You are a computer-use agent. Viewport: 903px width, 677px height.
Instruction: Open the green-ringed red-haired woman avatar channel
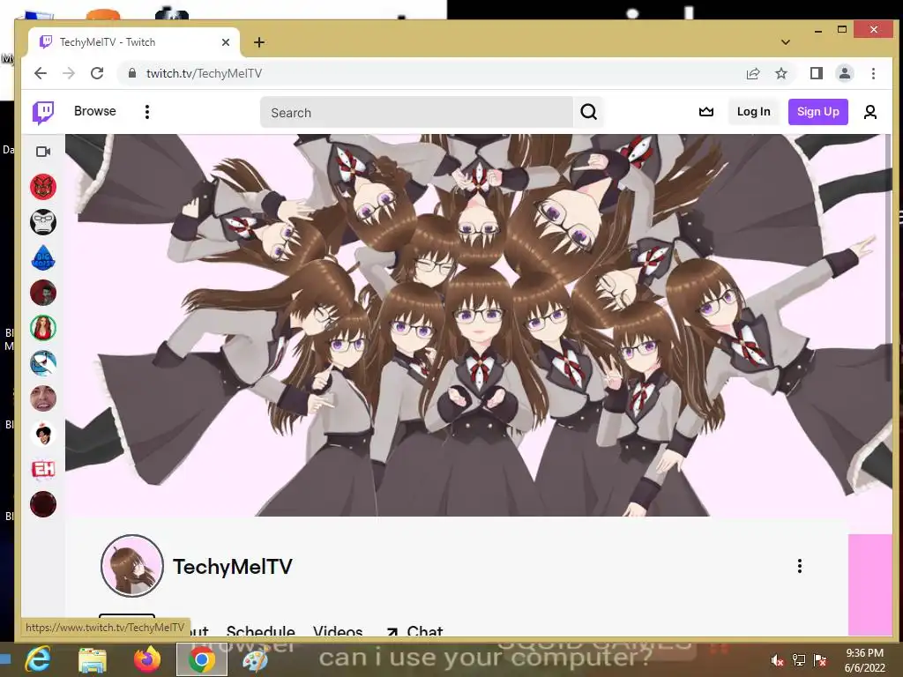pos(43,328)
